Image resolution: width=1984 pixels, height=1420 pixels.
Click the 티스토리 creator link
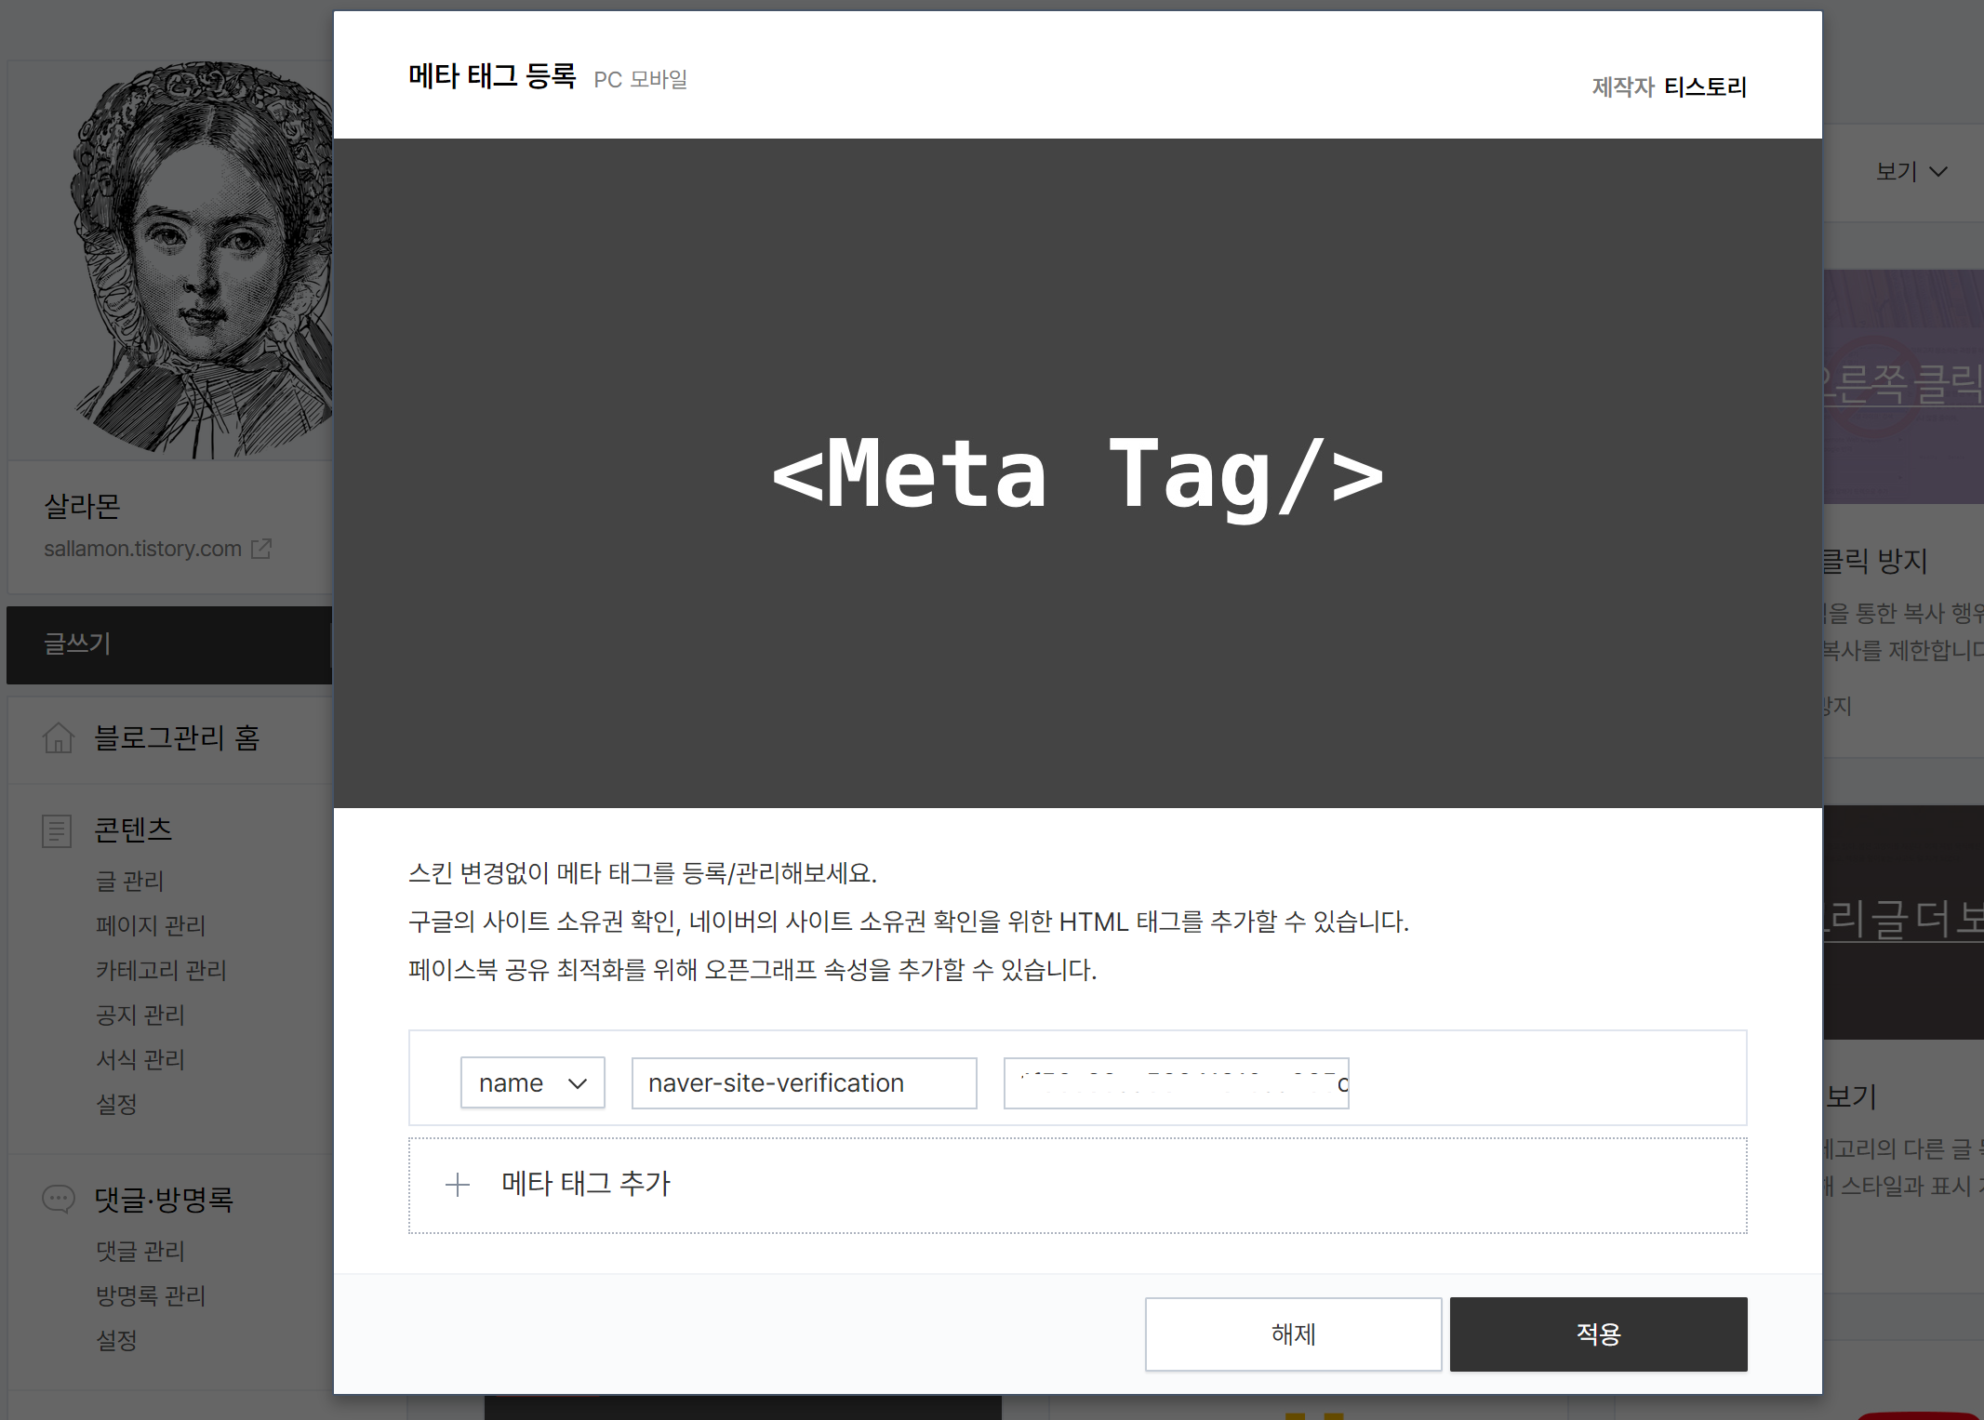[1705, 86]
